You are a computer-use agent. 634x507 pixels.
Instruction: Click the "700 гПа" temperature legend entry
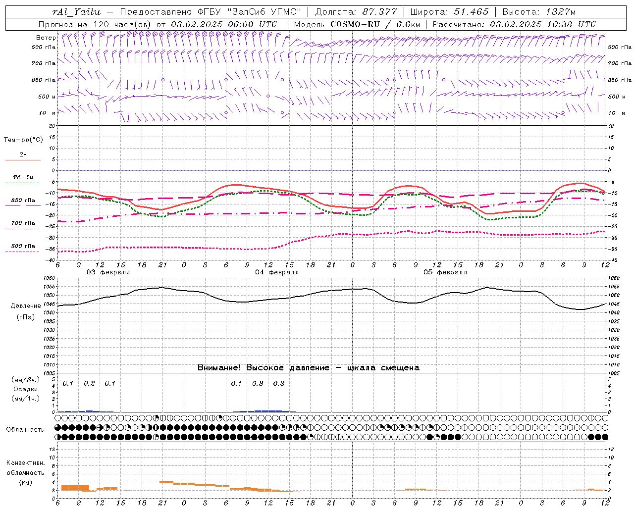tap(23, 223)
